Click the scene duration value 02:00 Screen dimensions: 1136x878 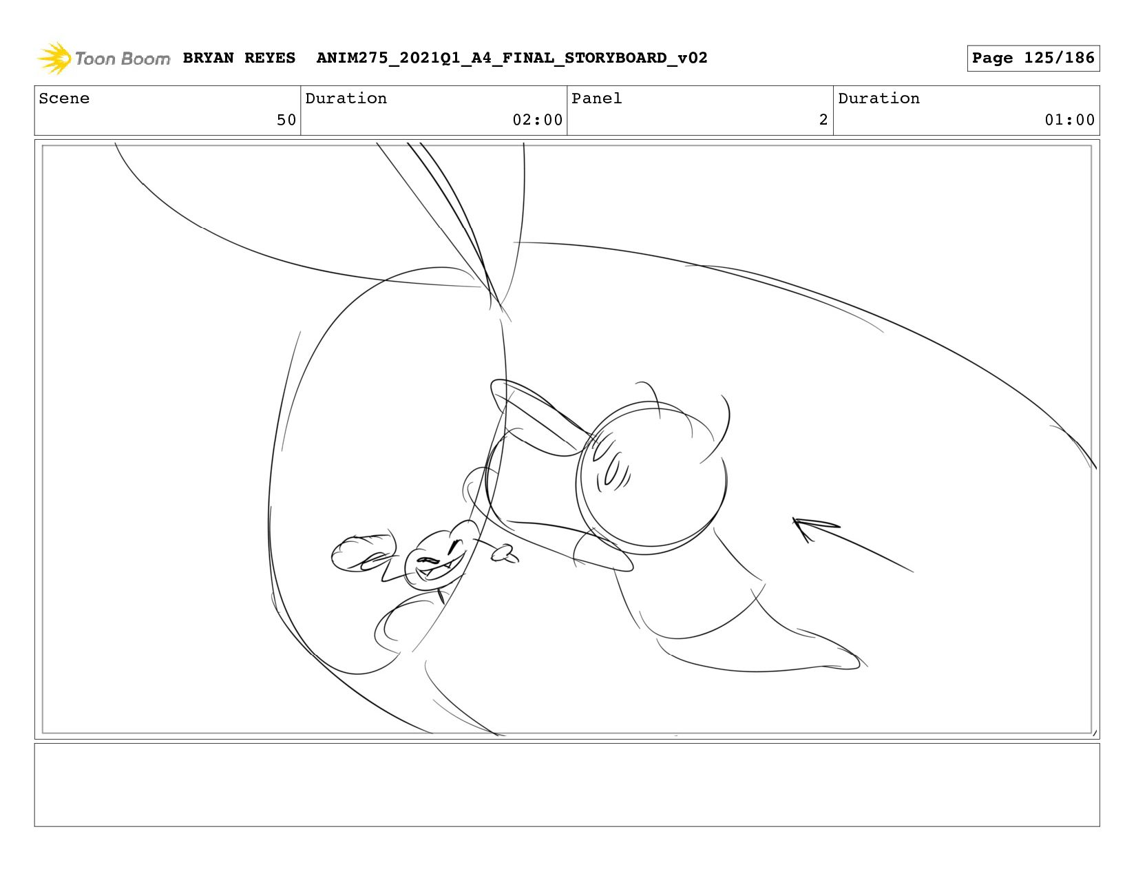click(537, 120)
